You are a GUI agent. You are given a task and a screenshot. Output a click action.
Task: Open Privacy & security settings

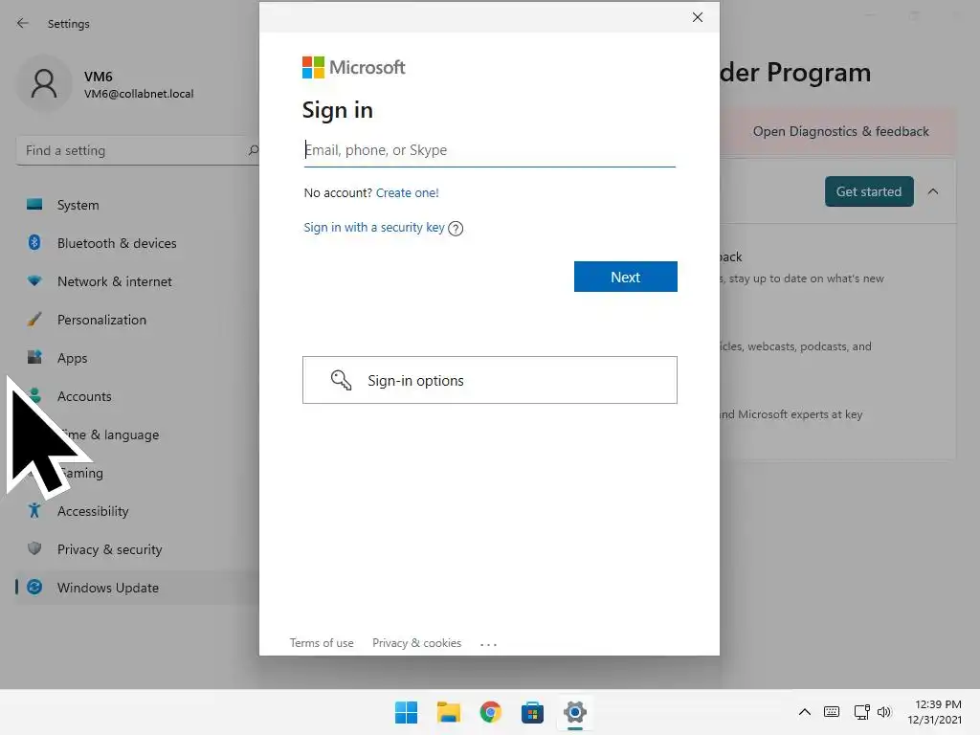pos(109,549)
